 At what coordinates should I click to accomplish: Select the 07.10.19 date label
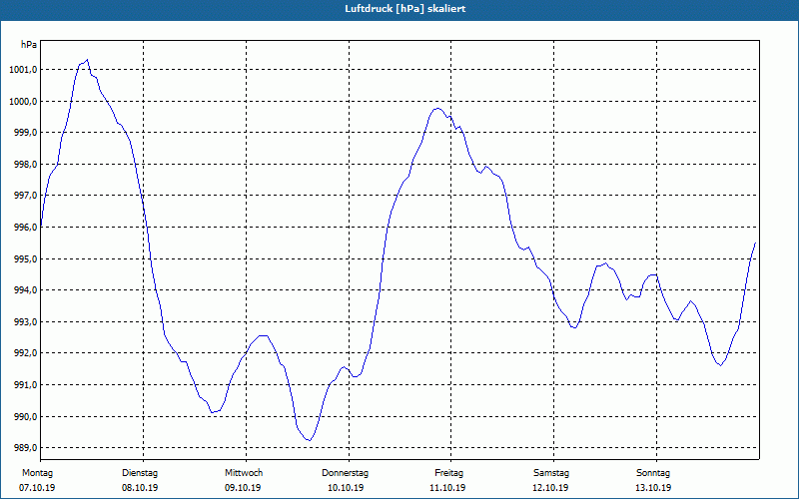click(x=37, y=488)
